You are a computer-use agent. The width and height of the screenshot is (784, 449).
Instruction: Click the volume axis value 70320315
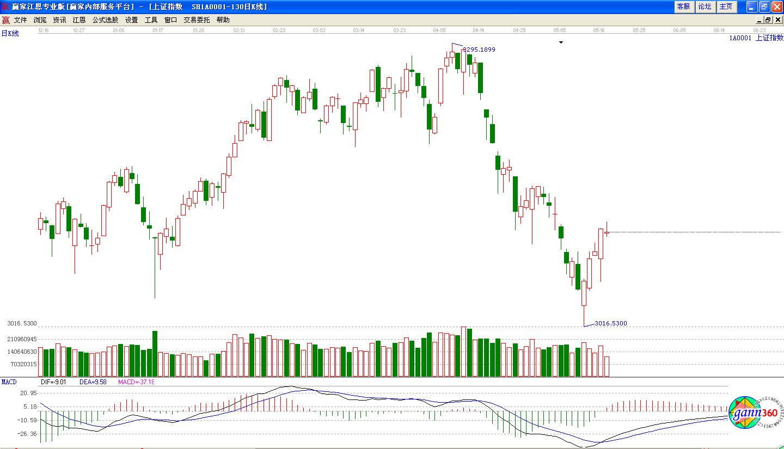point(23,364)
